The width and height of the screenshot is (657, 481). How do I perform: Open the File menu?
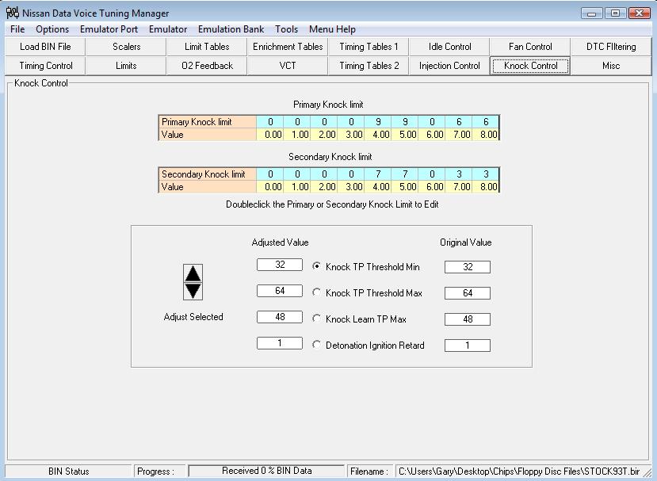[x=17, y=29]
